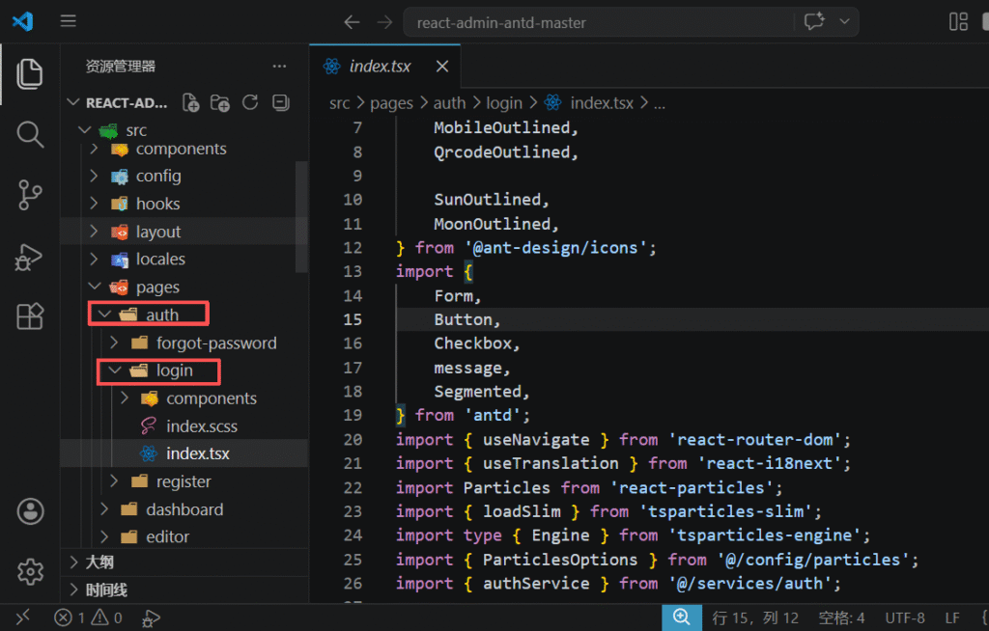Collapse all folders in explorer
This screenshot has width=989, height=631.
tap(280, 103)
